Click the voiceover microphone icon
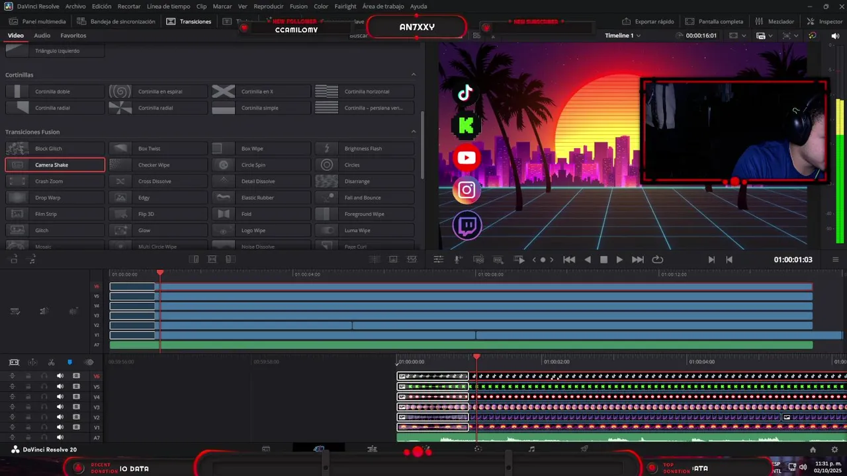Viewport: 847px width, 476px height. point(457,260)
